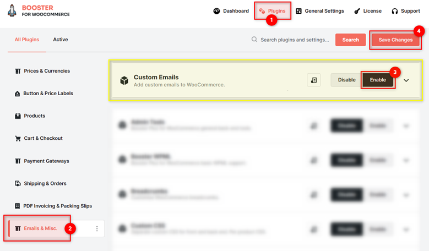Expand the Custom Emails settings chevron
The image size is (429, 251).
406,80
